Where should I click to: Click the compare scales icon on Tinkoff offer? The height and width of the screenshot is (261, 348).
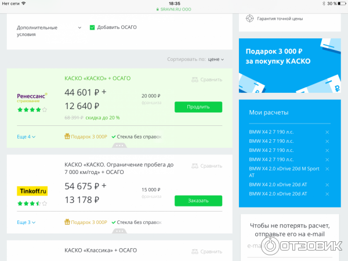click(194, 166)
